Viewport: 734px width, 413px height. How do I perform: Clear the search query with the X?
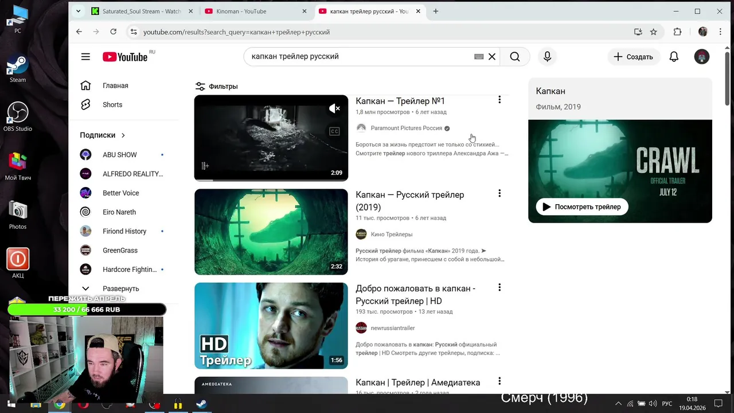[x=492, y=57]
